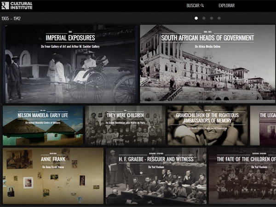
Task: Select the third pagination dot
Action: (212, 18)
